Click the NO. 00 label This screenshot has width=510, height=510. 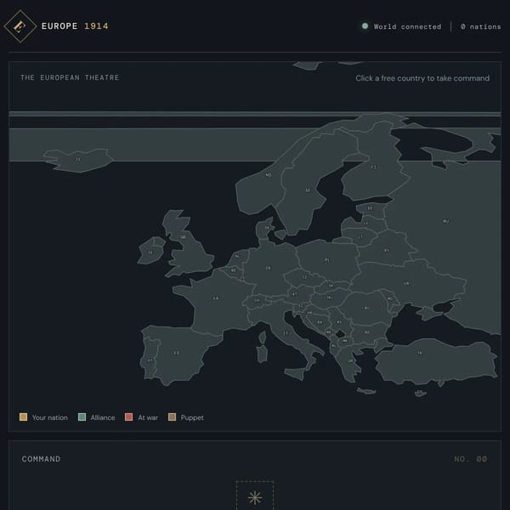coord(471,459)
